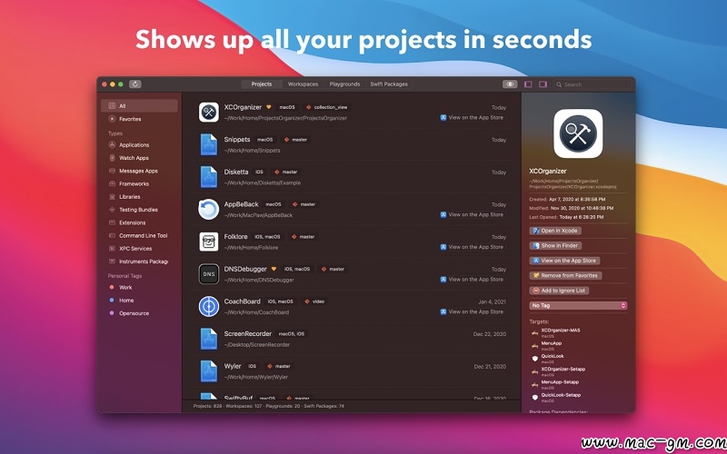This screenshot has width=727, height=454.
Task: Select the MenuApp-Setapp target
Action: (555, 384)
